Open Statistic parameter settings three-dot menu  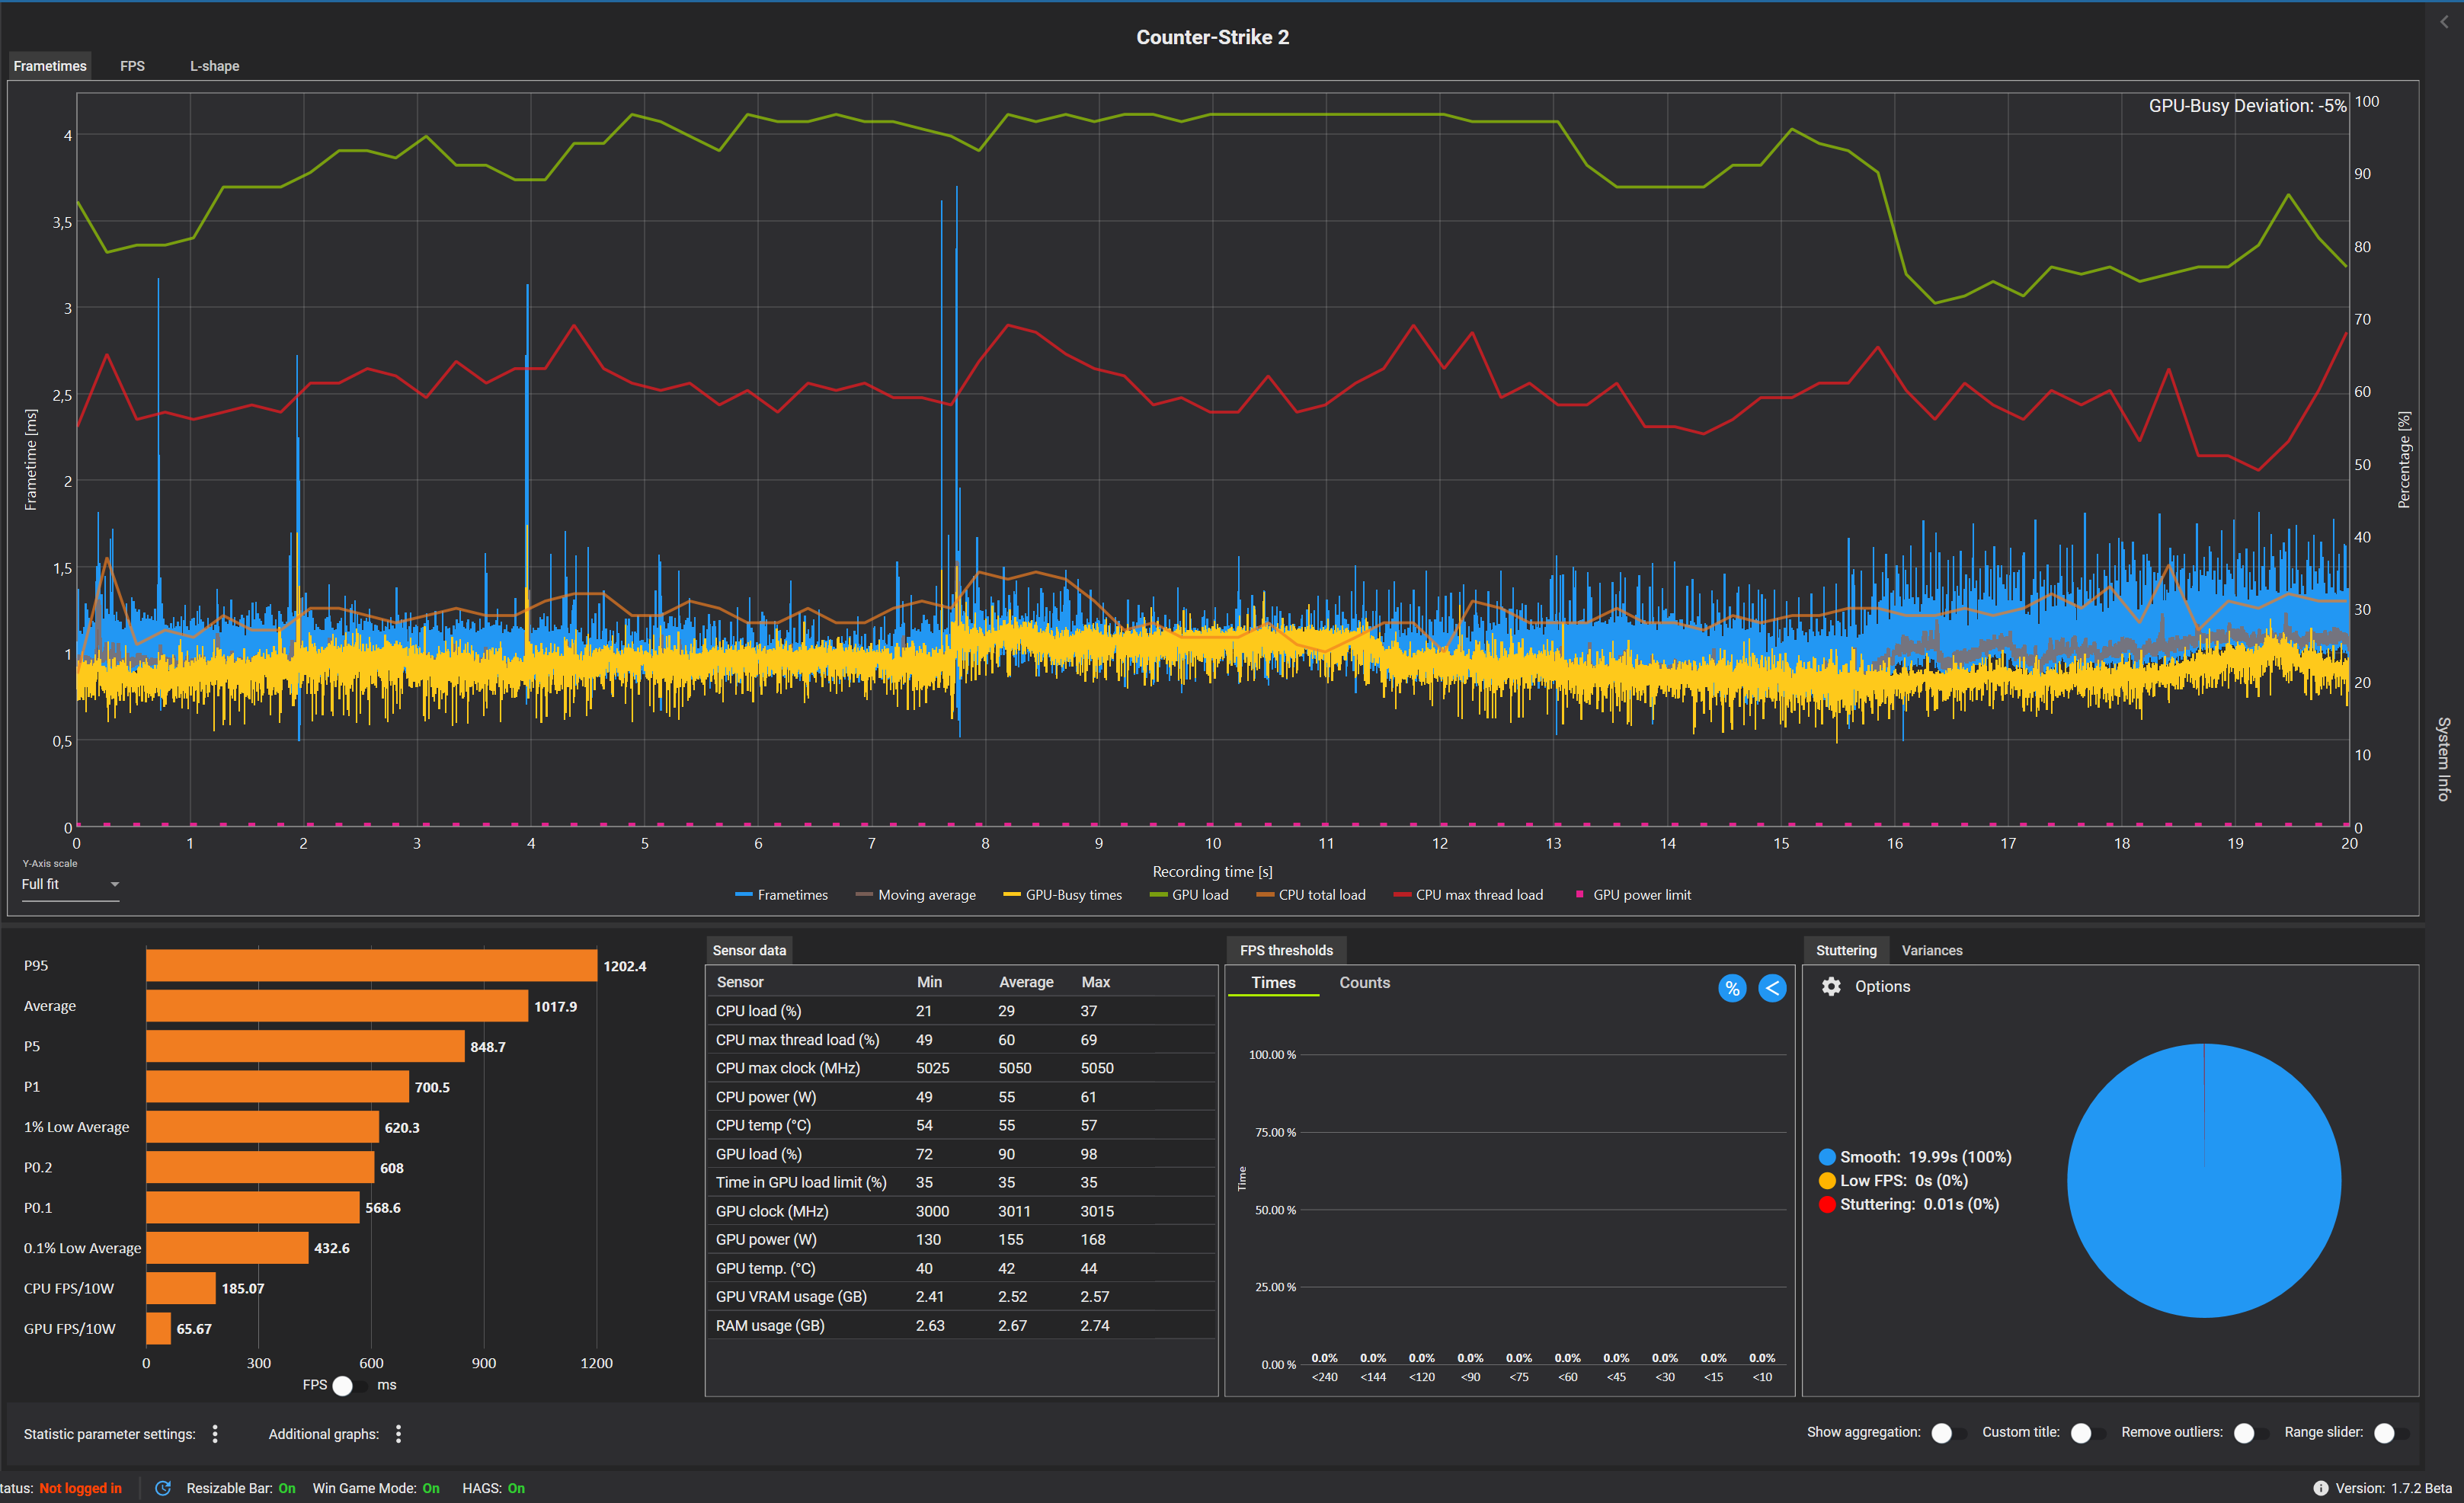pos(215,1434)
